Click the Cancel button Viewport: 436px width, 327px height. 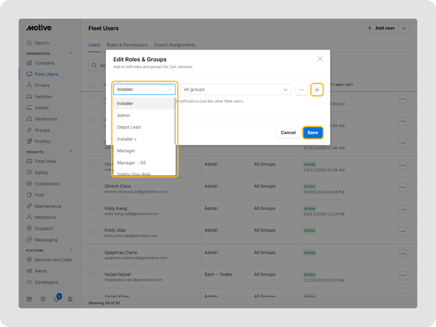tap(288, 133)
